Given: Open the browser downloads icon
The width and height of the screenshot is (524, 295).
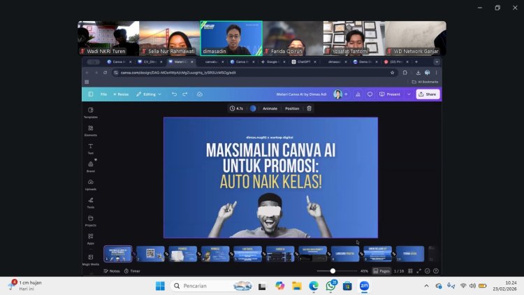Looking at the screenshot, I should point(418,73).
